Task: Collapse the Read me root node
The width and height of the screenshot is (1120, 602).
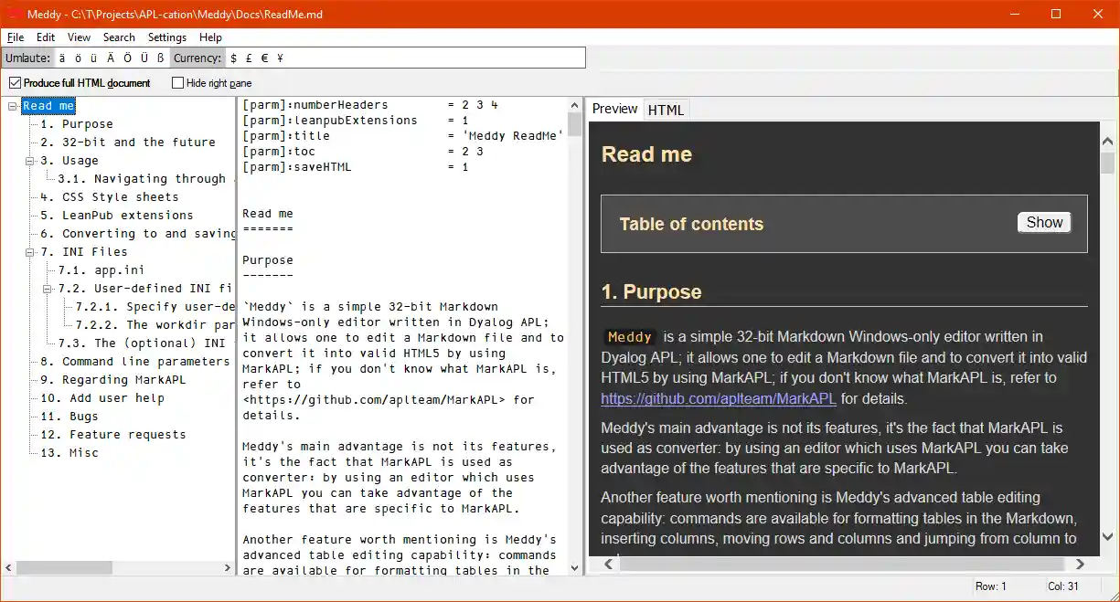Action: pos(13,106)
